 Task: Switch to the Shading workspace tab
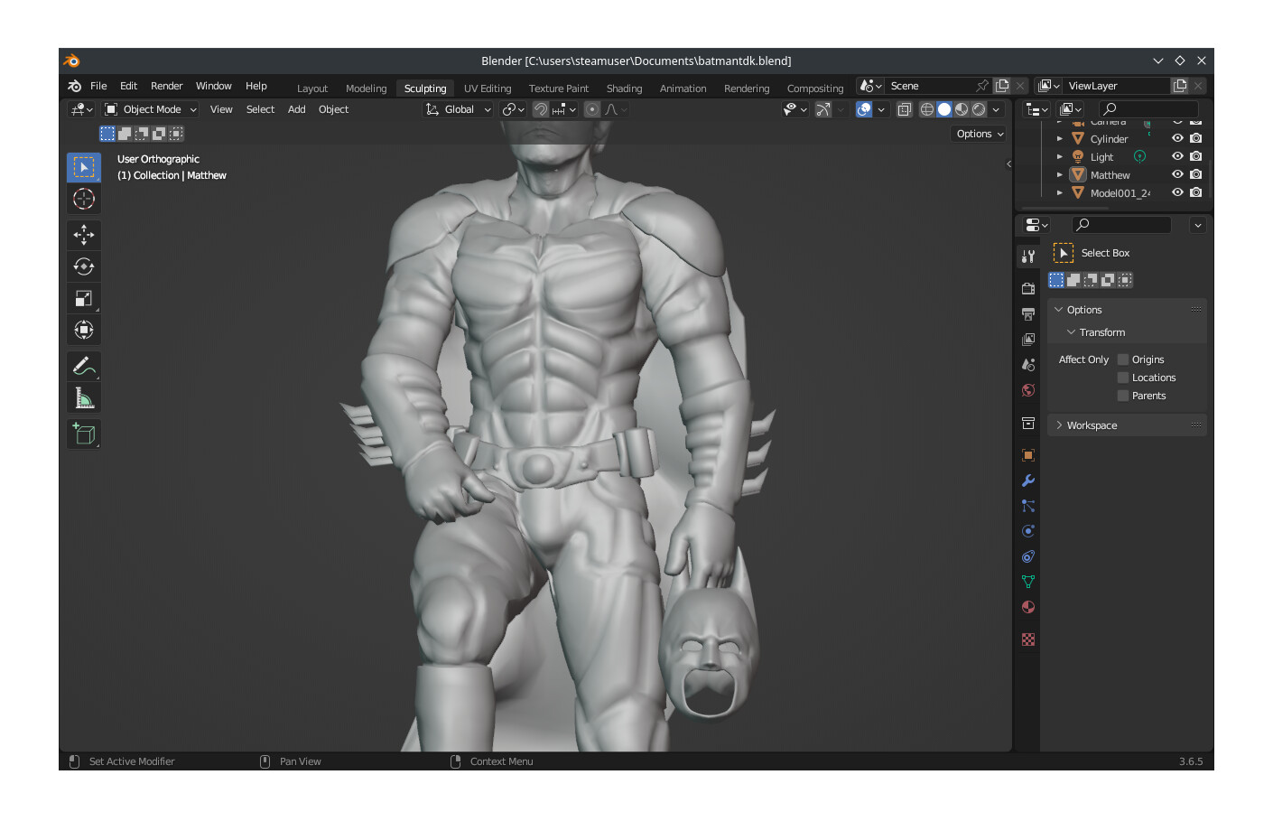point(624,89)
